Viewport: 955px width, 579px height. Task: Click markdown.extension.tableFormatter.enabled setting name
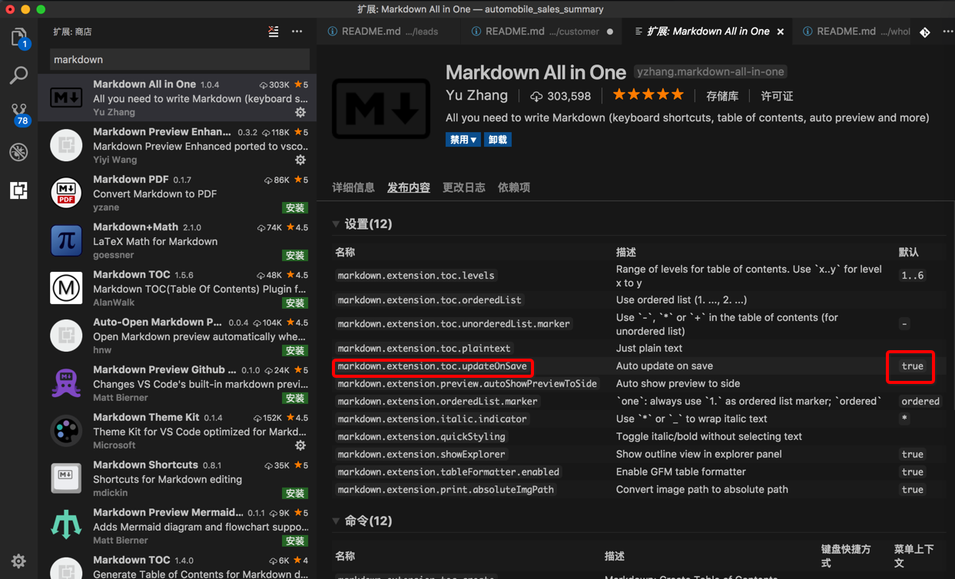[x=448, y=472]
